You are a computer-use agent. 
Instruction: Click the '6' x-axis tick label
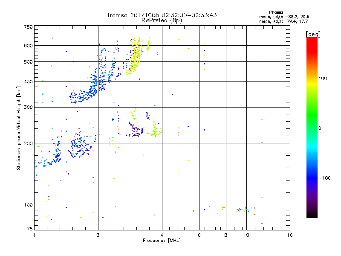[x=199, y=235]
